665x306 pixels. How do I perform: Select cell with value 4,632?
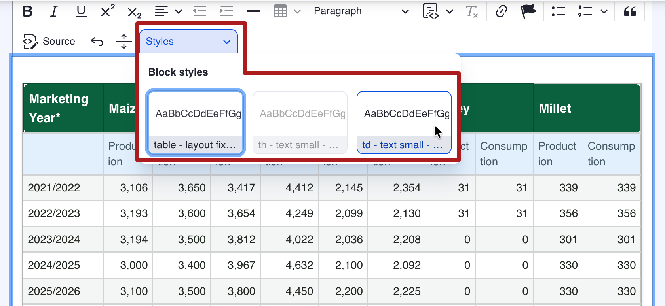click(x=289, y=265)
